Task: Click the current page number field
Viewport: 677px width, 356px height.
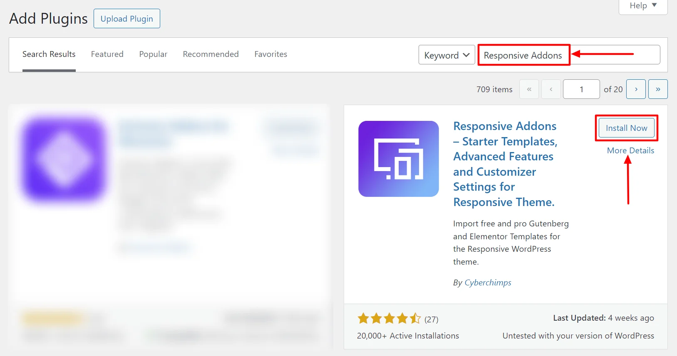Action: pyautogui.click(x=581, y=89)
